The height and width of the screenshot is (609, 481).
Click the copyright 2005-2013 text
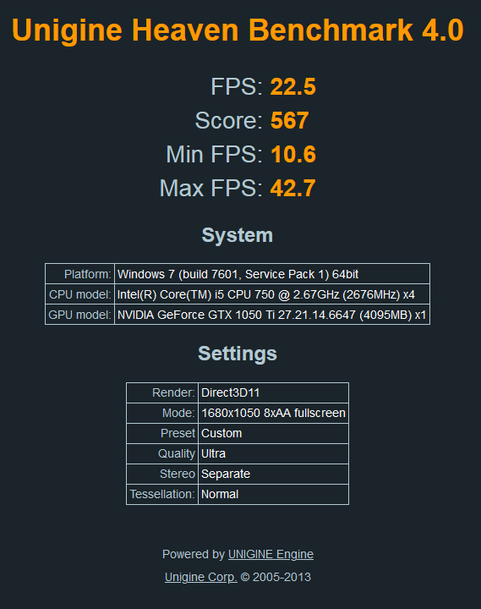[x=276, y=577]
